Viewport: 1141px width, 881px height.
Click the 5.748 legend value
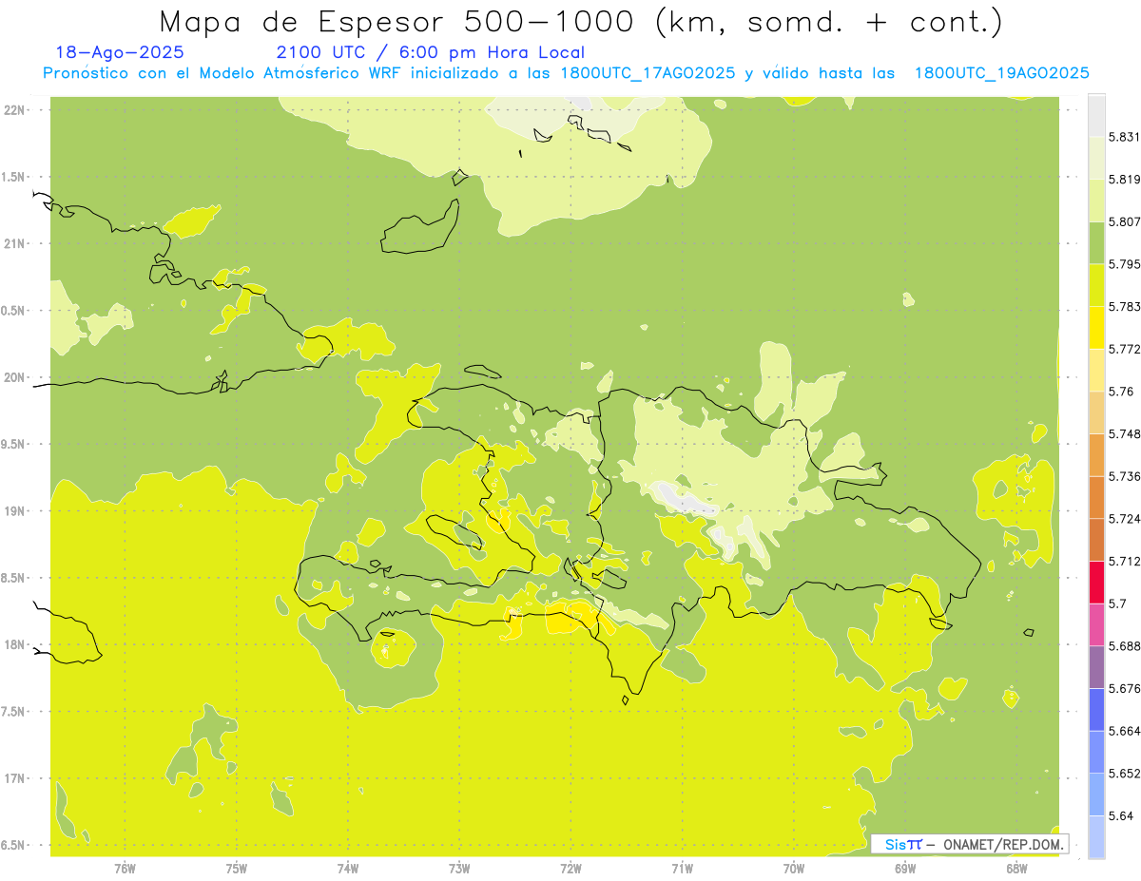point(1124,433)
